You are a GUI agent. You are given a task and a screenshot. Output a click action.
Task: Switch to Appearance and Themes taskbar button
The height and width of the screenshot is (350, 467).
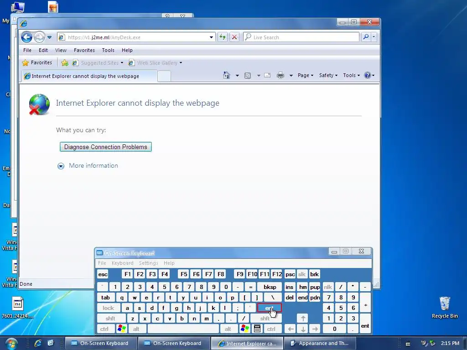[320, 343]
